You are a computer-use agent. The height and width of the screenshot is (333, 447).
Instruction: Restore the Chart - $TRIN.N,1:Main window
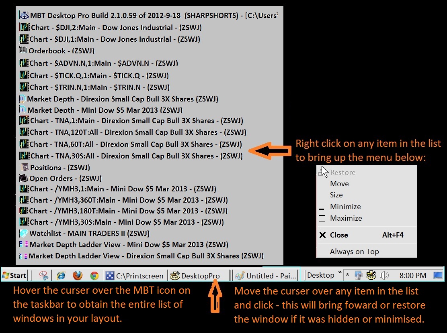click(x=94, y=87)
